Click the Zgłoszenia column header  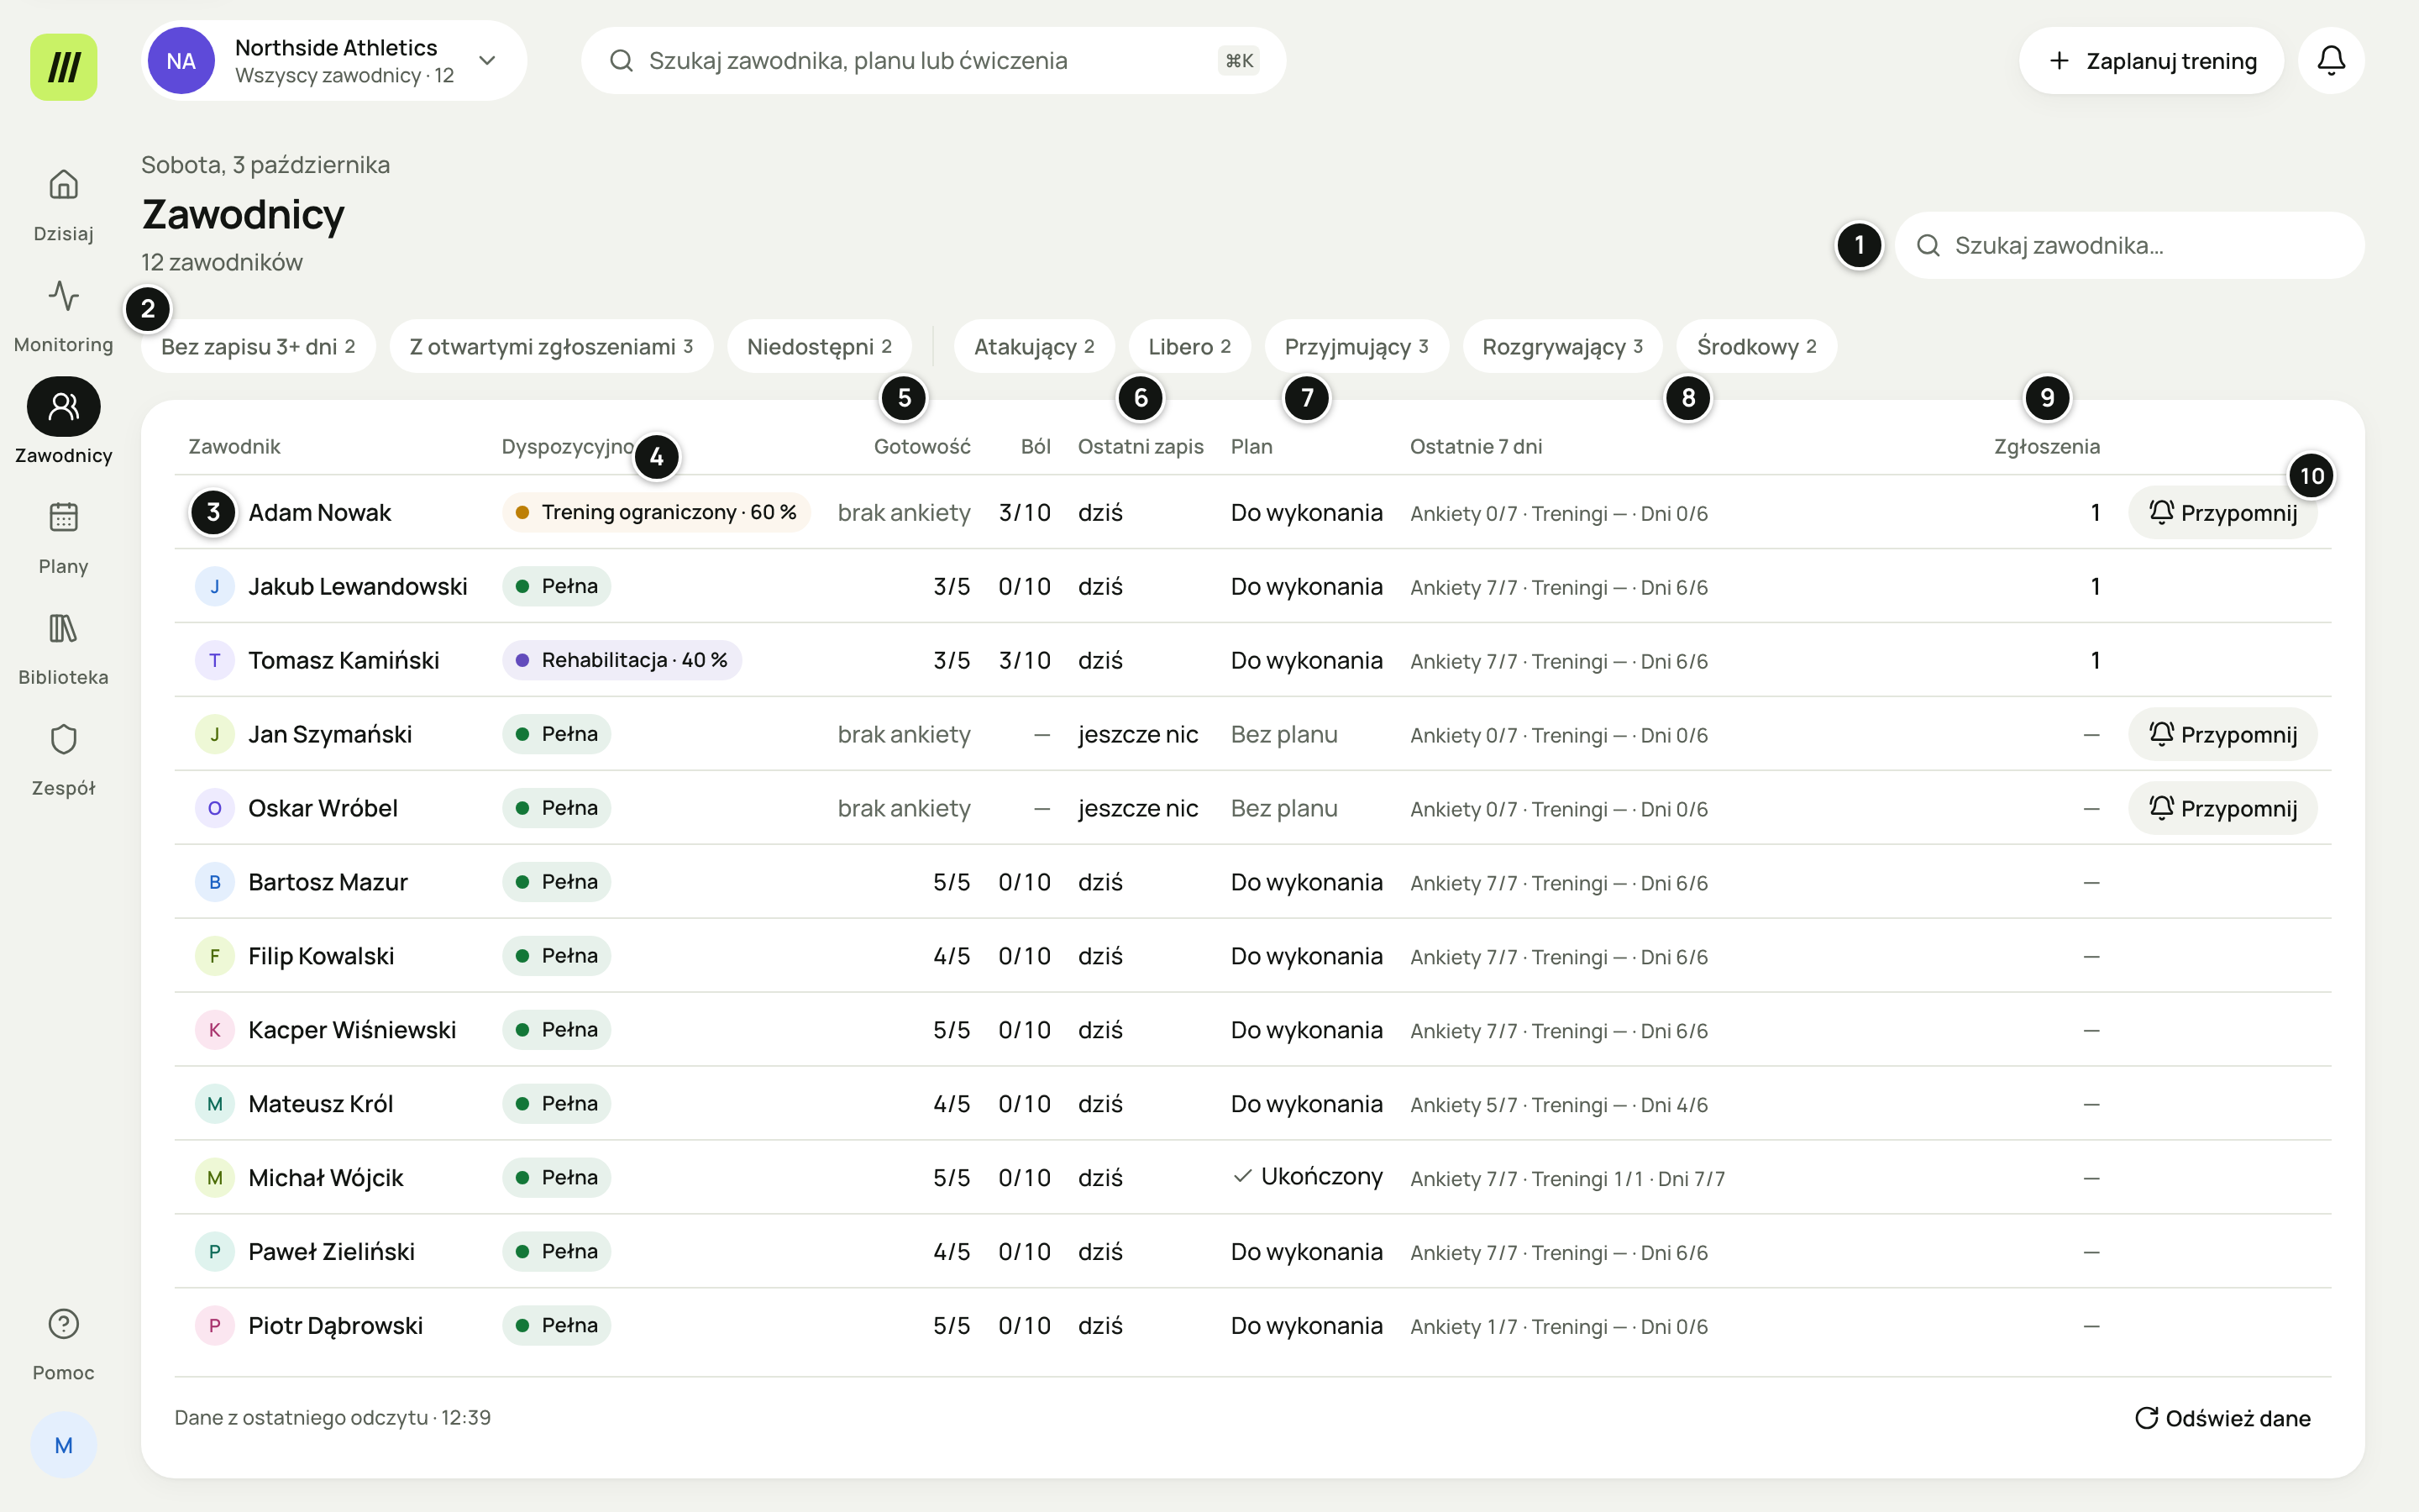2046,446
